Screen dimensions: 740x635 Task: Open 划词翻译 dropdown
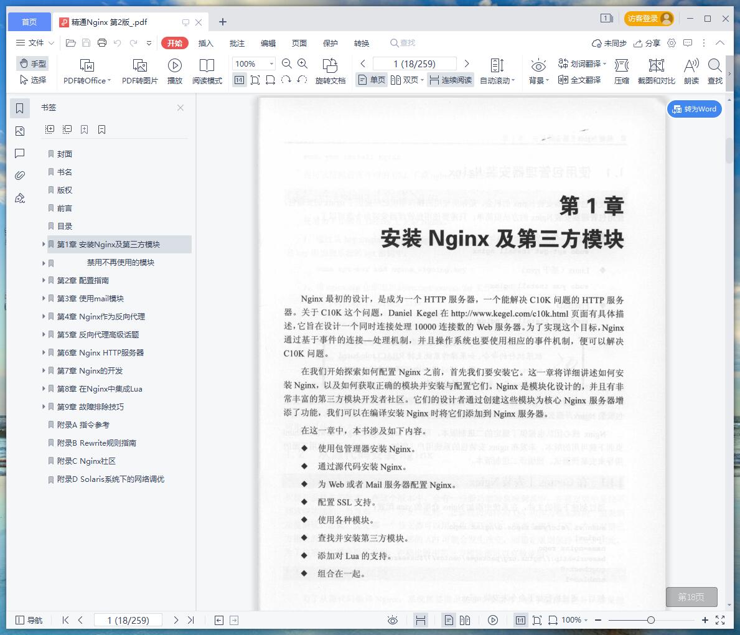pos(582,63)
